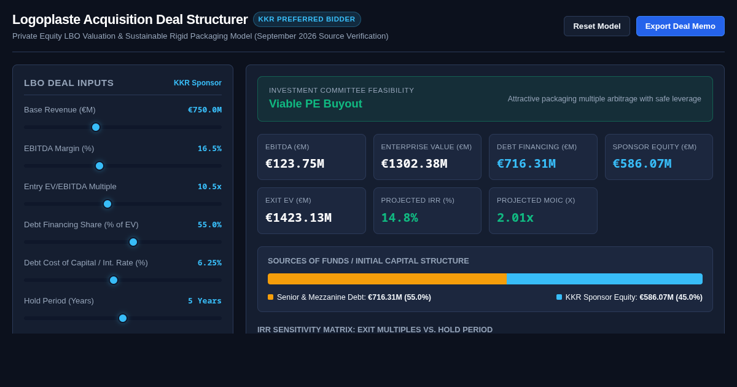Click the packaging multiple arbitrage description text

tap(604, 99)
